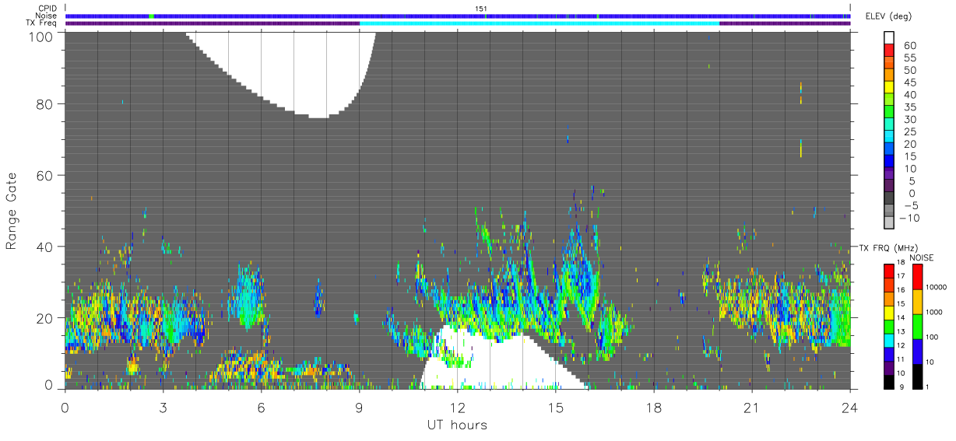
Task: Click the x-axis tick label '12'
Action: pos(457,408)
